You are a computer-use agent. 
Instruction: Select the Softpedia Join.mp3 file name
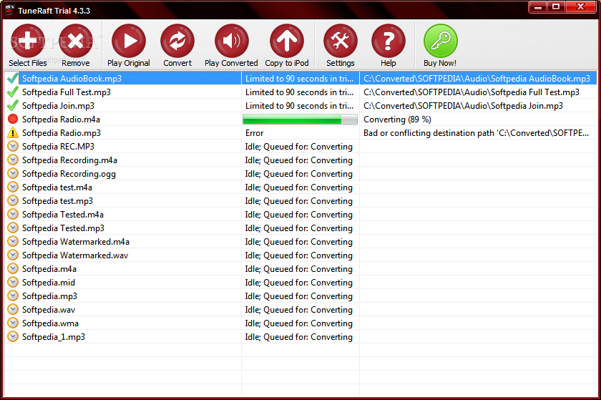(x=58, y=105)
